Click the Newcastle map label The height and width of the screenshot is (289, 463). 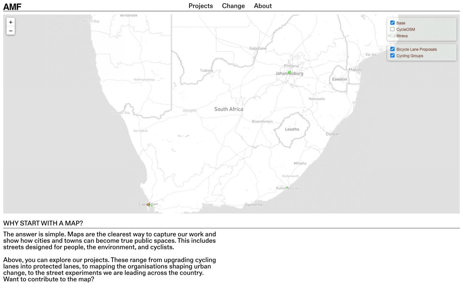[x=316, y=99]
